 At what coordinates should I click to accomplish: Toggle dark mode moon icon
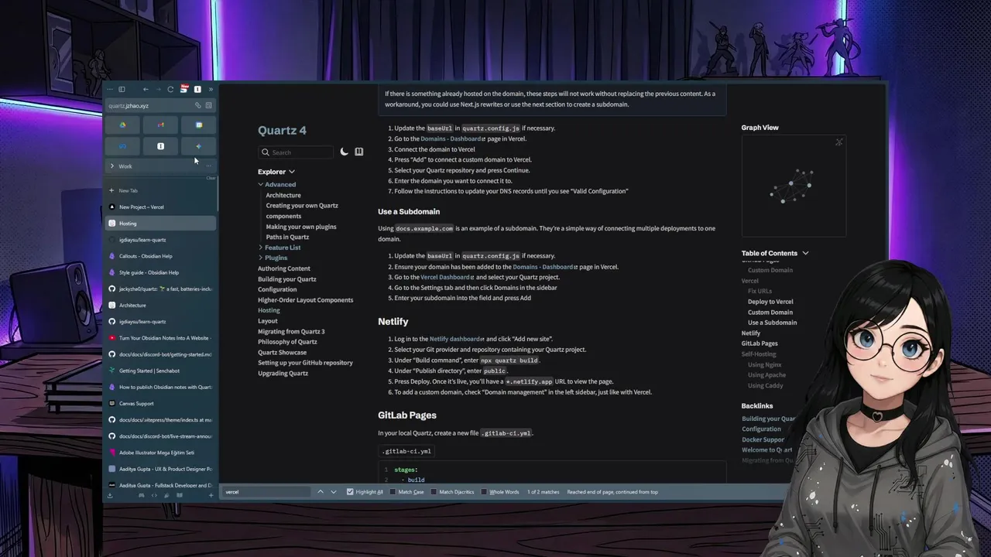coord(345,152)
